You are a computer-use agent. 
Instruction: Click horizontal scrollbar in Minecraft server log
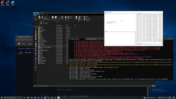tap(149, 44)
